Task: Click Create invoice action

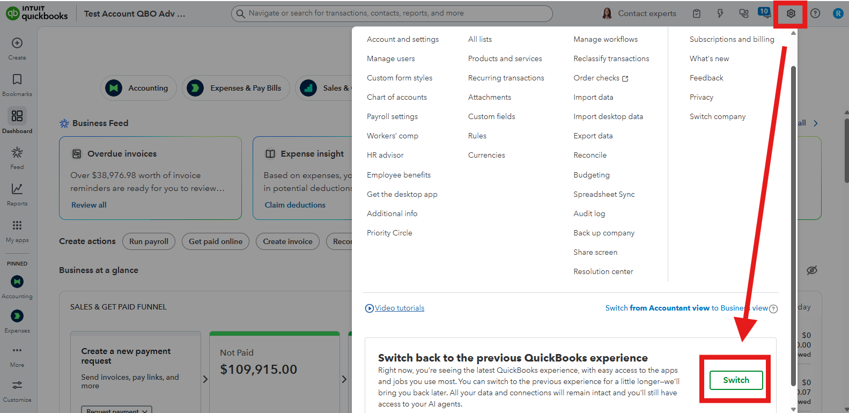Action: point(287,241)
